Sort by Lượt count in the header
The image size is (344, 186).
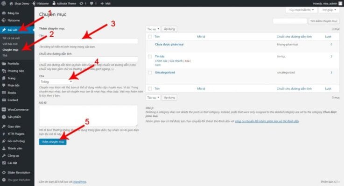328,37
